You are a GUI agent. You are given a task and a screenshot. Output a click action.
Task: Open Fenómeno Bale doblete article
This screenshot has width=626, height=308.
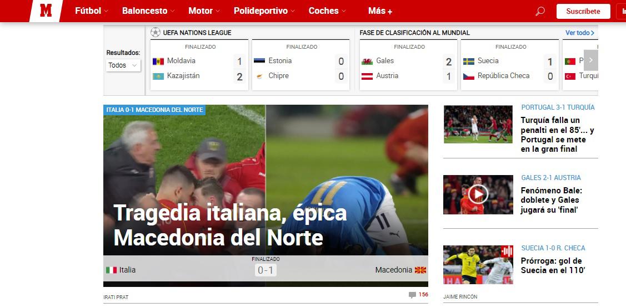point(552,200)
